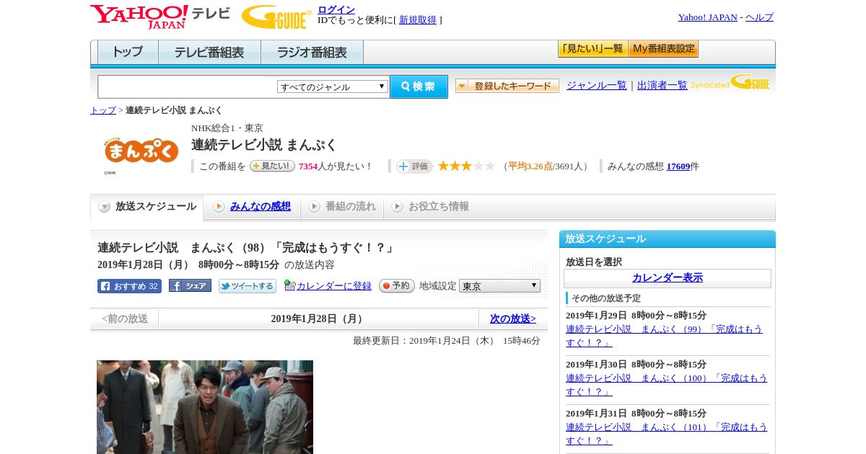Open the すべてのジャンル dropdown
Image resolution: width=866 pixels, height=454 pixels.
click(x=333, y=86)
